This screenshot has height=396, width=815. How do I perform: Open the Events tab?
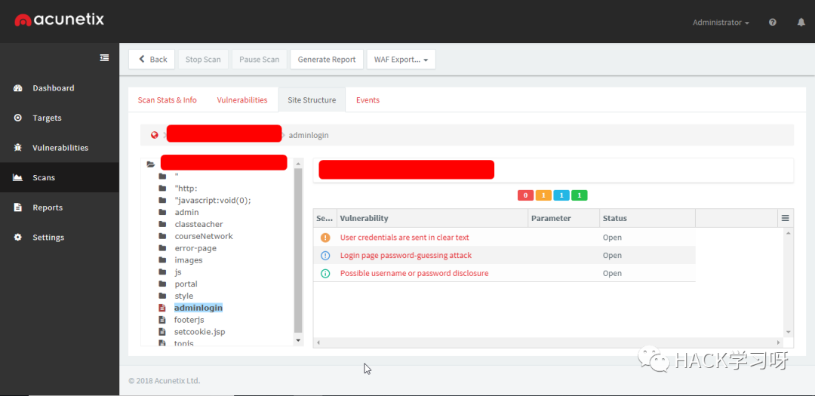368,100
